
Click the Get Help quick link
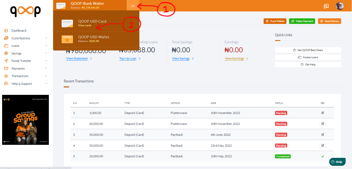[x=308, y=65]
